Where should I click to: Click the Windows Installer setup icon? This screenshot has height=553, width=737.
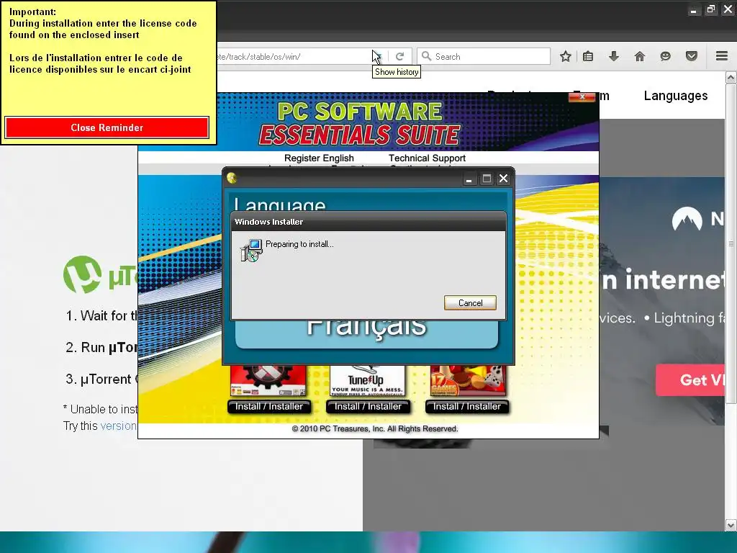251,250
